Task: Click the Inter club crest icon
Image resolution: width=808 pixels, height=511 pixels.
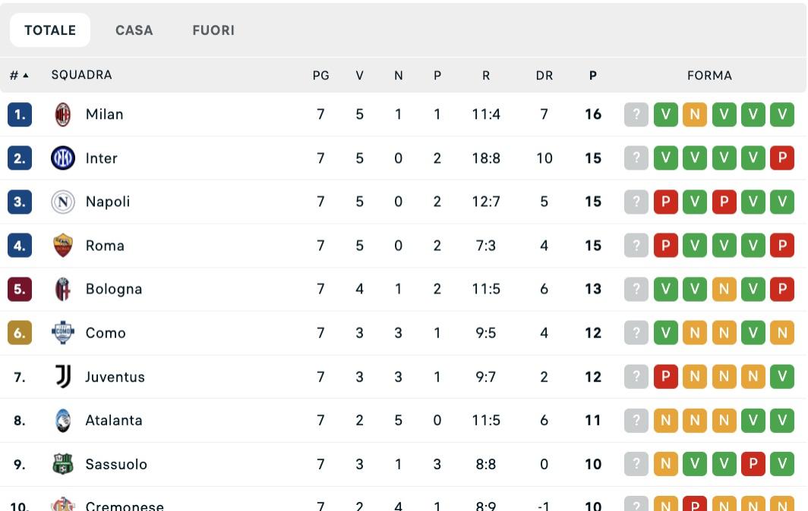Action: [63, 158]
